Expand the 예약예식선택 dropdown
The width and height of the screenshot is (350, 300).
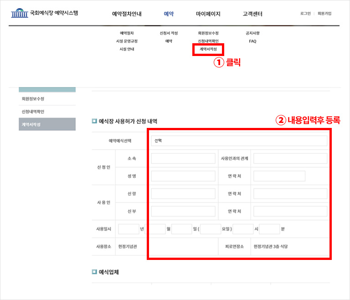[x=239, y=141]
